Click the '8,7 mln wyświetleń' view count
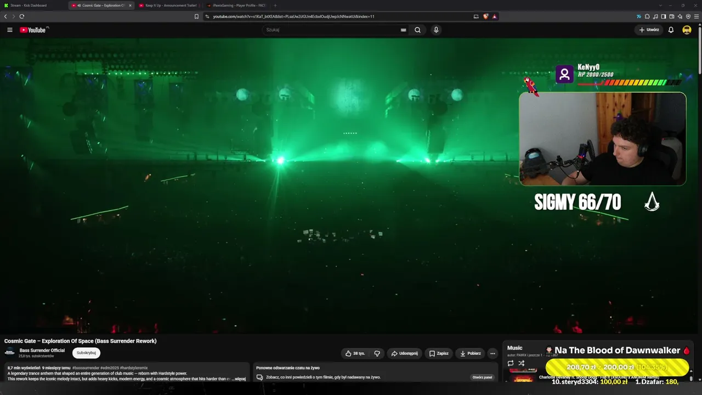This screenshot has width=702, height=395. click(x=24, y=368)
